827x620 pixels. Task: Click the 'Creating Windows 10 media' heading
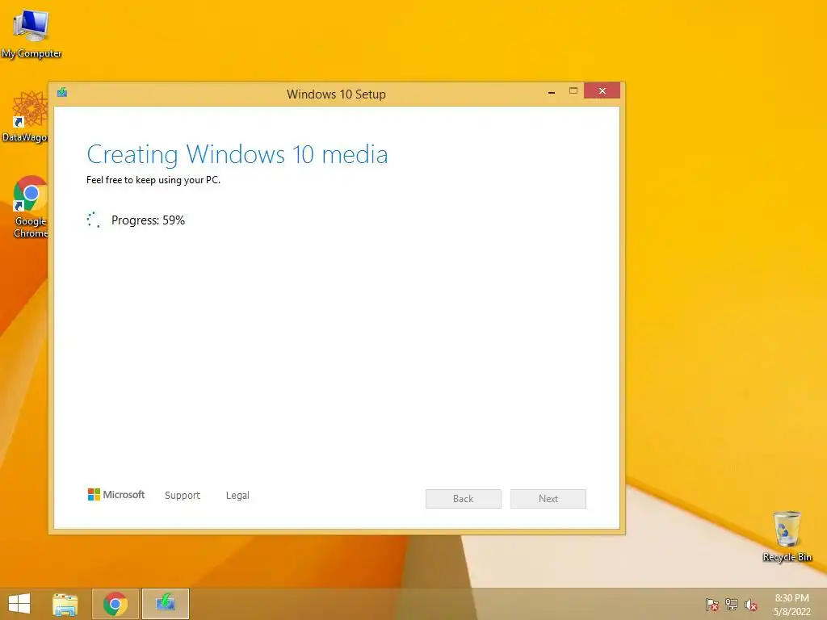tap(237, 155)
